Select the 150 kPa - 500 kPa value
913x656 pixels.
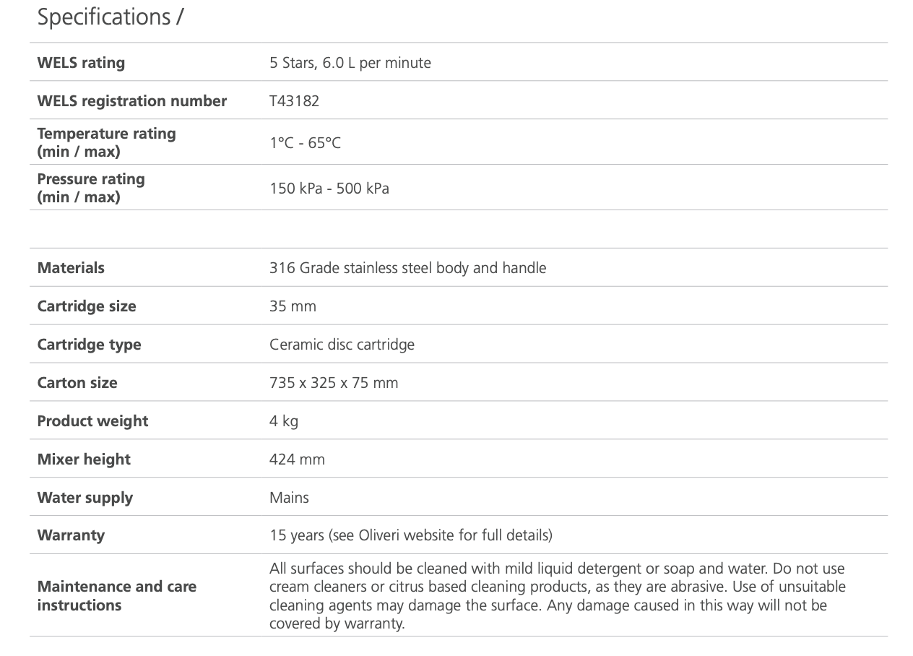(329, 189)
